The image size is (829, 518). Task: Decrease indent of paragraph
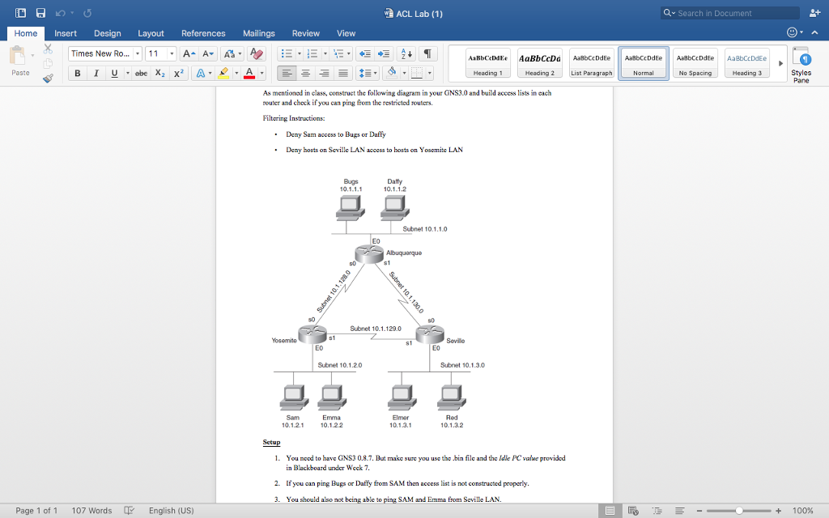(364, 54)
